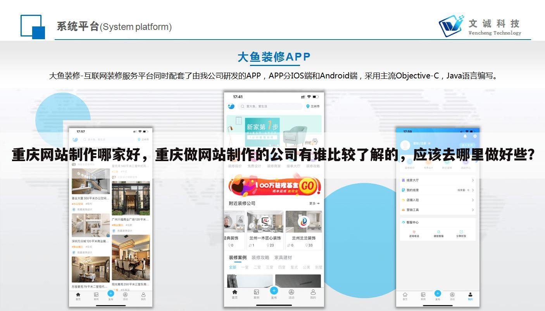Switch to the 装修攻略 tab

(x=260, y=257)
